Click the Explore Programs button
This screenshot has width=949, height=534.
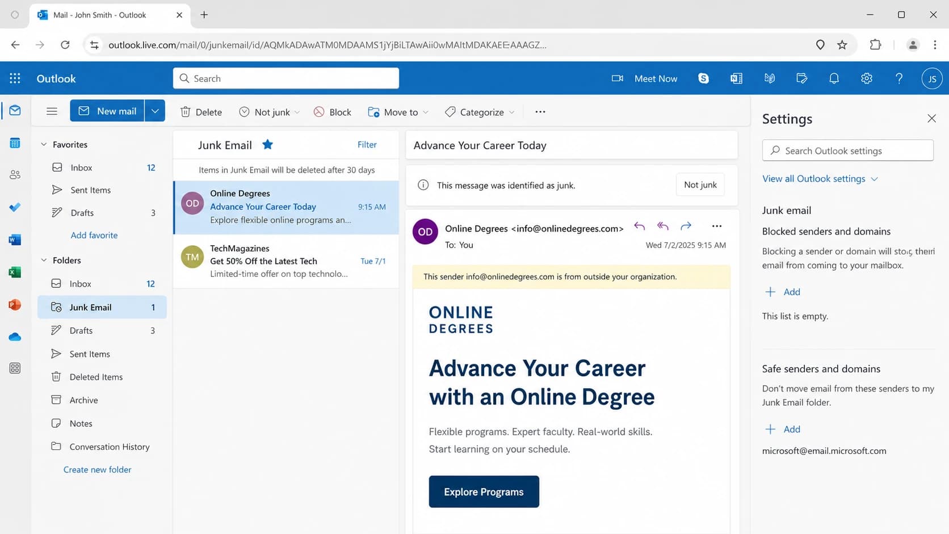click(x=484, y=491)
